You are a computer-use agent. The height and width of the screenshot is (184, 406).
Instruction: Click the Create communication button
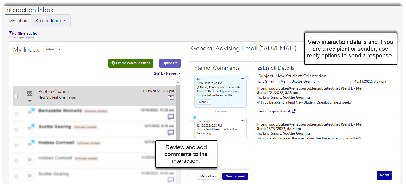pyautogui.click(x=131, y=63)
